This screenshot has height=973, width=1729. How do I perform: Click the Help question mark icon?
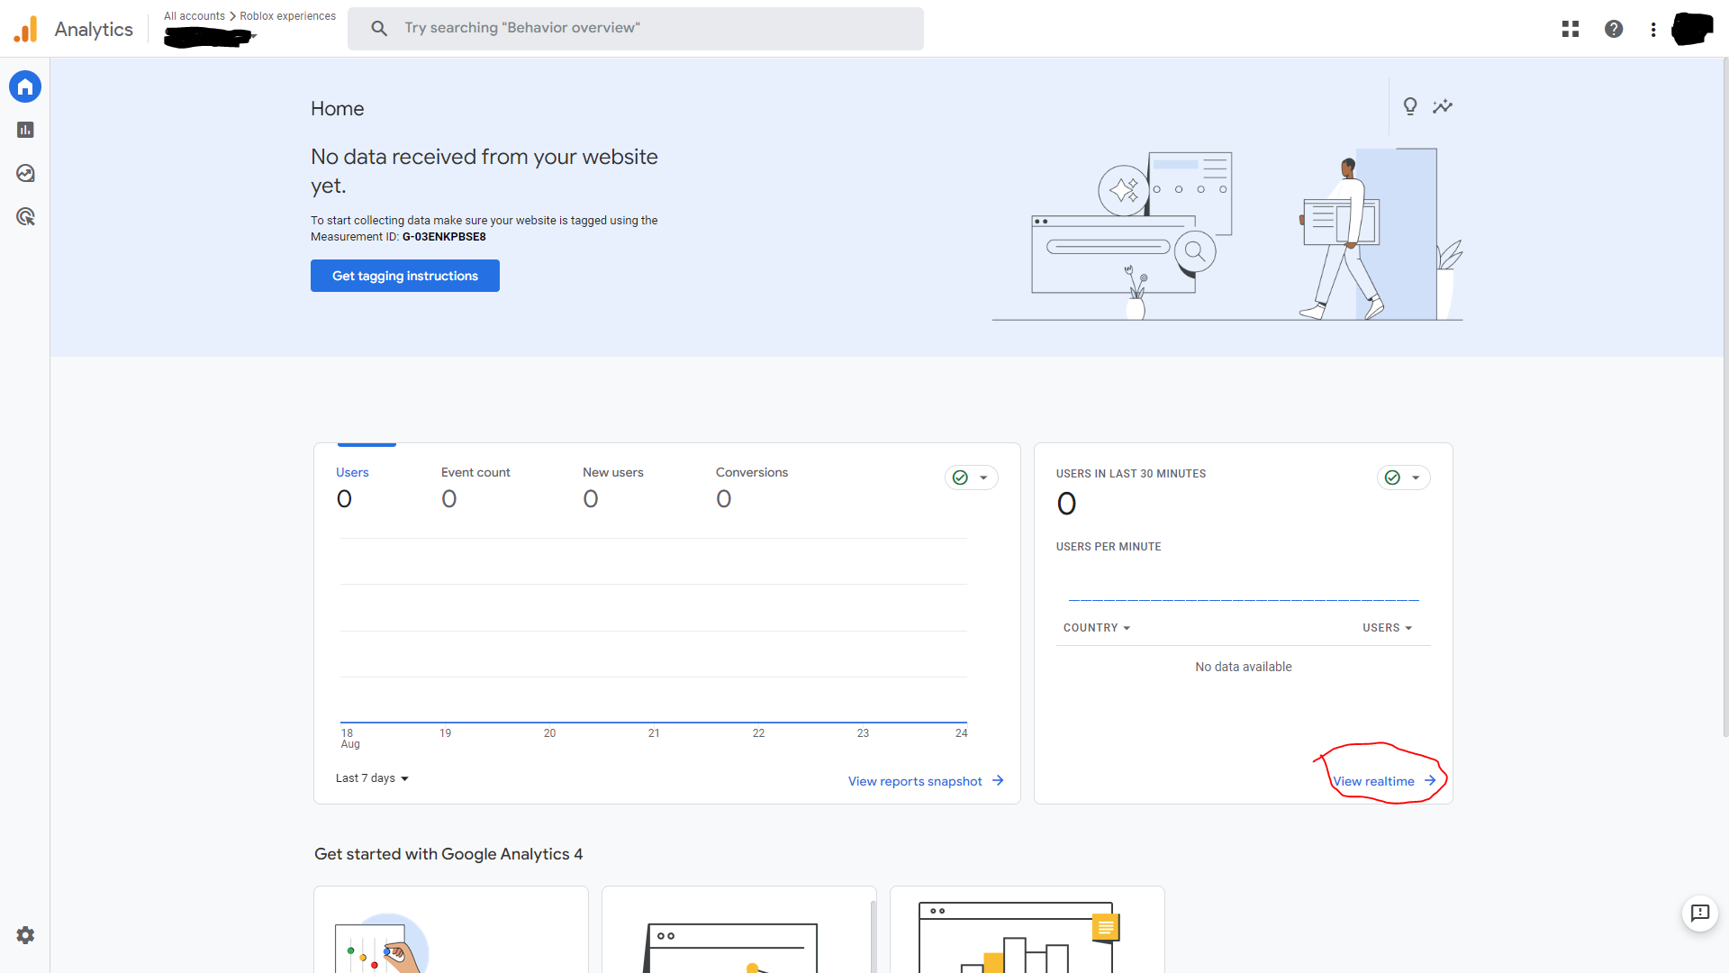(1614, 29)
